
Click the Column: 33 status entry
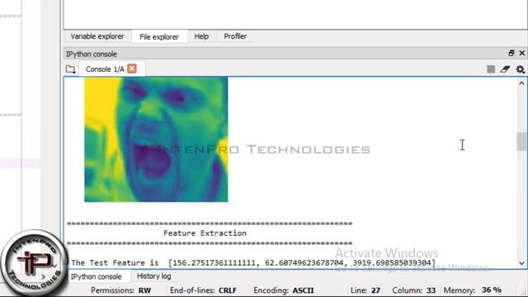tap(414, 290)
